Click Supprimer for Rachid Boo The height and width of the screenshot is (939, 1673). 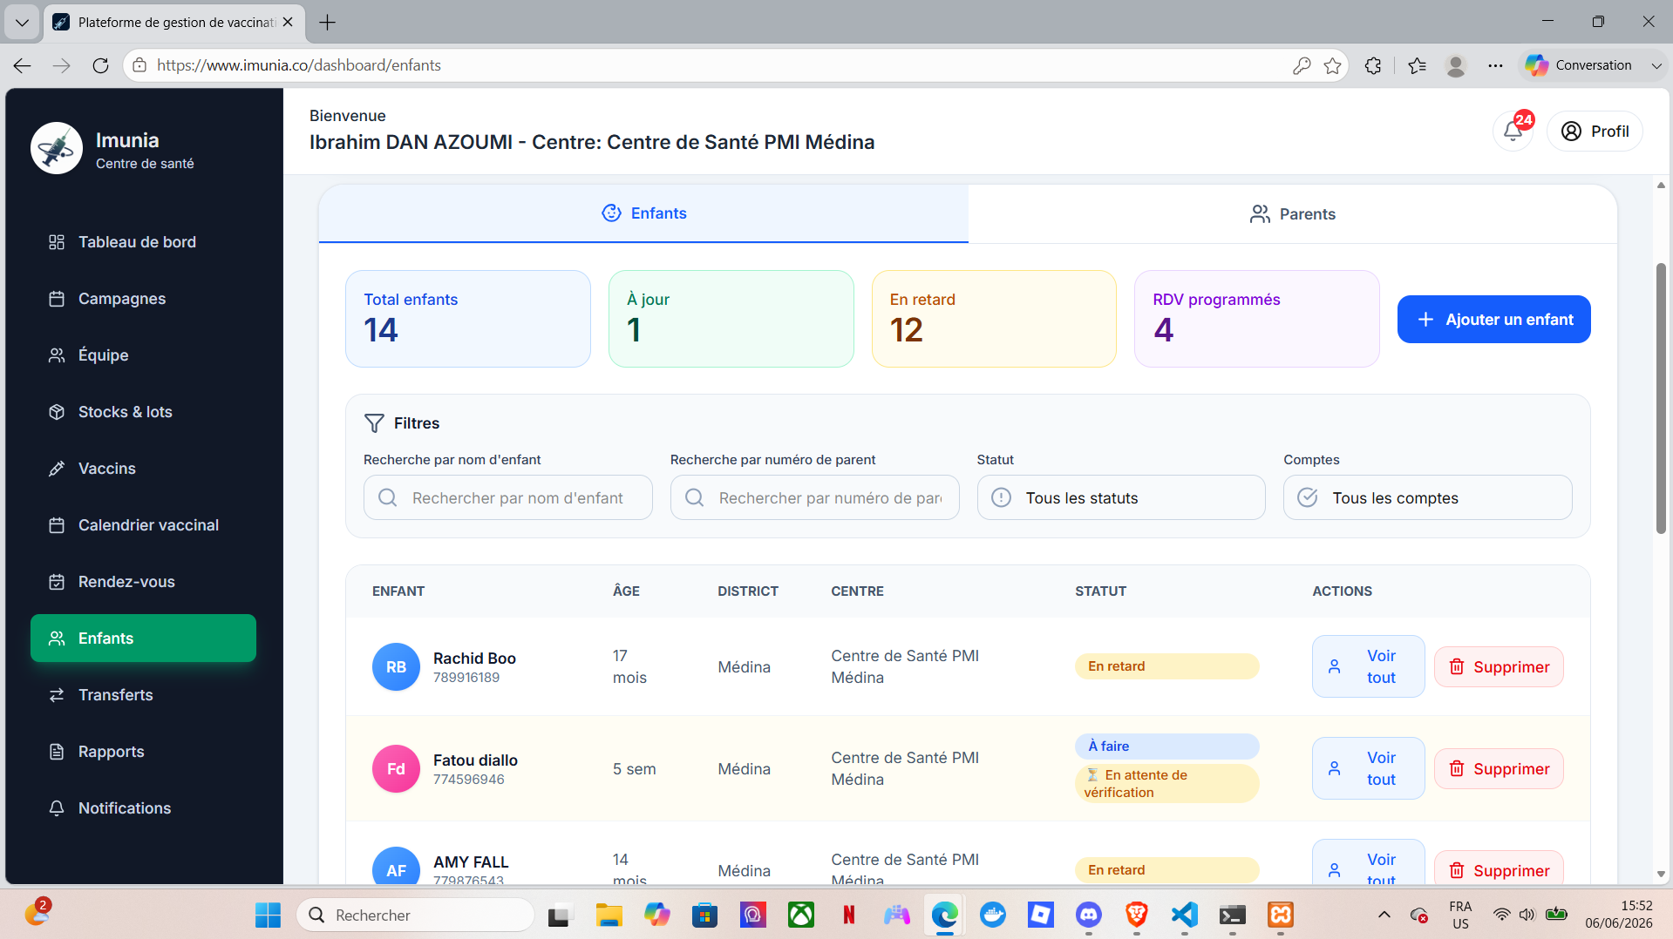(1499, 667)
